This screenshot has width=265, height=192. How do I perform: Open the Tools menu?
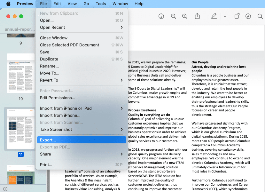[101, 4]
